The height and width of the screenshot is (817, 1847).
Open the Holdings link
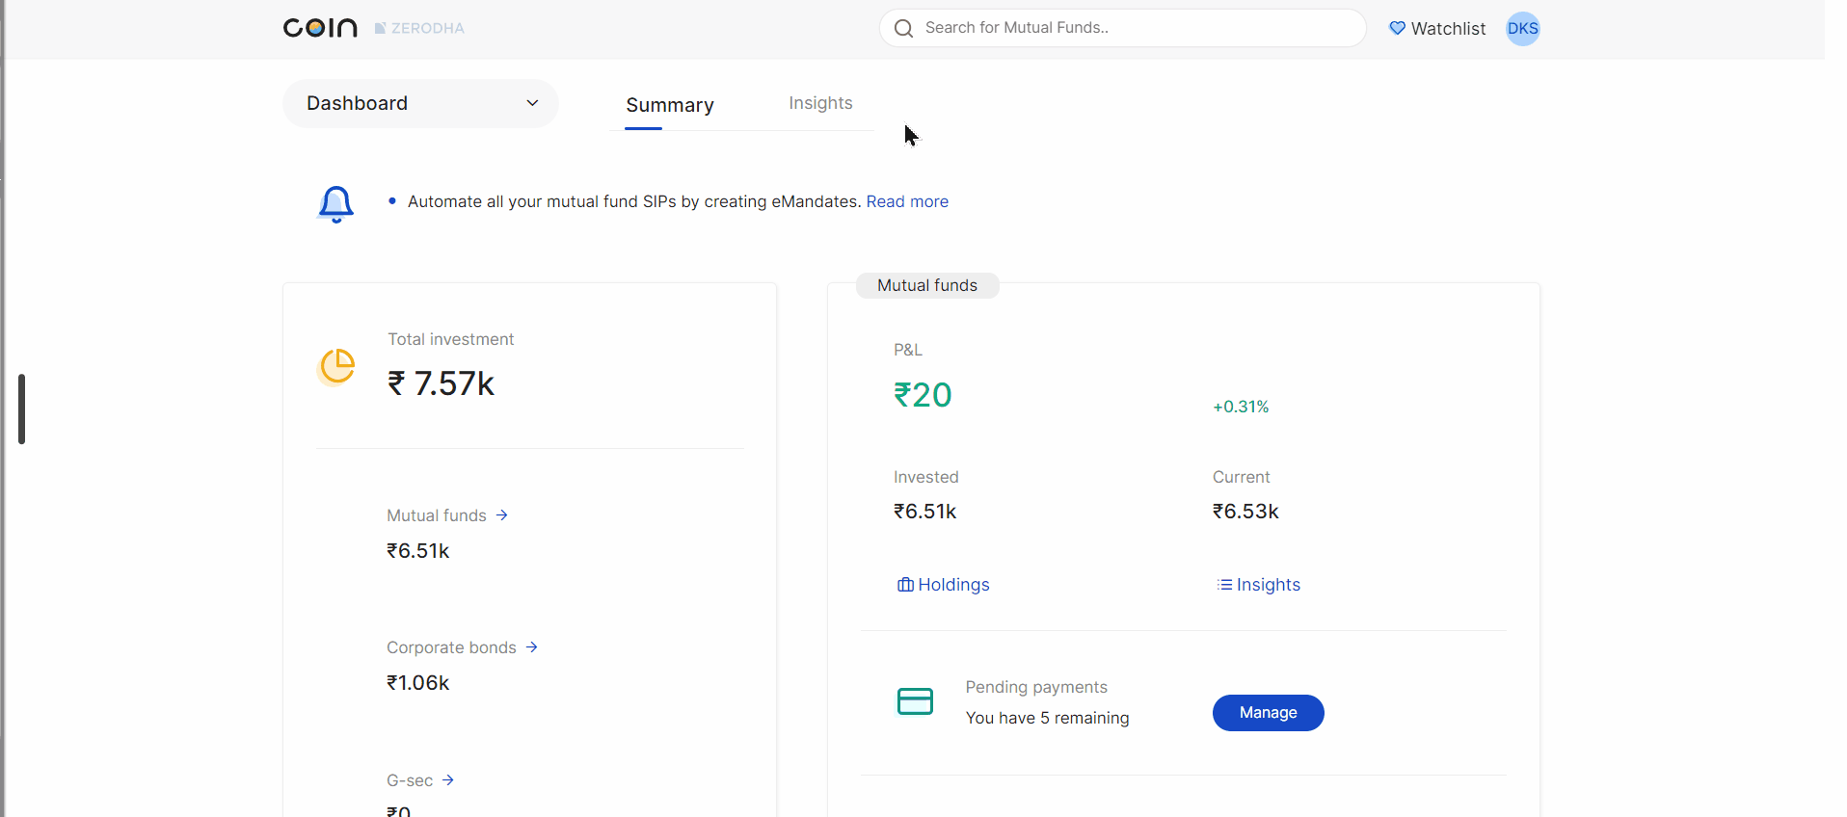943,585
